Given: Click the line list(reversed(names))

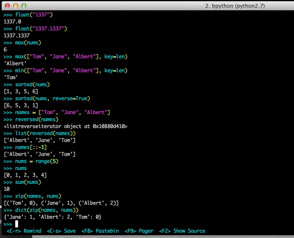Looking at the screenshot, I should tap(40, 133).
